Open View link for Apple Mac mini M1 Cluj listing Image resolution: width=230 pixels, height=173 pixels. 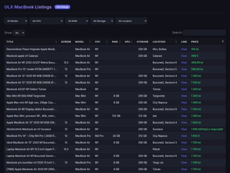pos(184,103)
